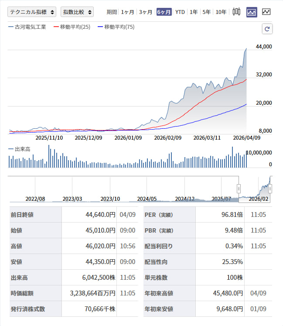Open the 指数比較 dropdown
The height and width of the screenshot is (326, 283).
click(77, 12)
